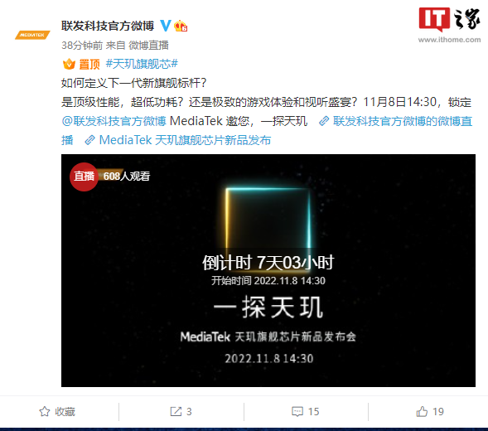Click the 联发科技官方微博 account name

tap(108, 26)
